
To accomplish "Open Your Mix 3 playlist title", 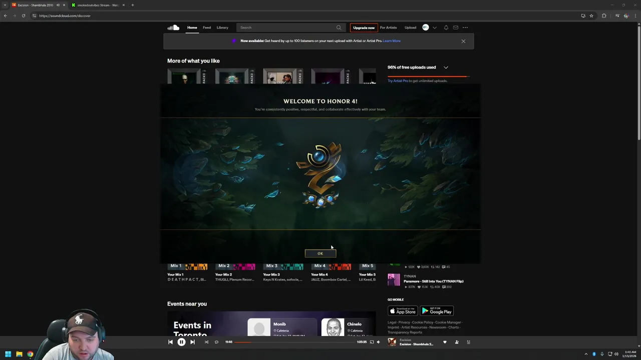I will coord(271,274).
